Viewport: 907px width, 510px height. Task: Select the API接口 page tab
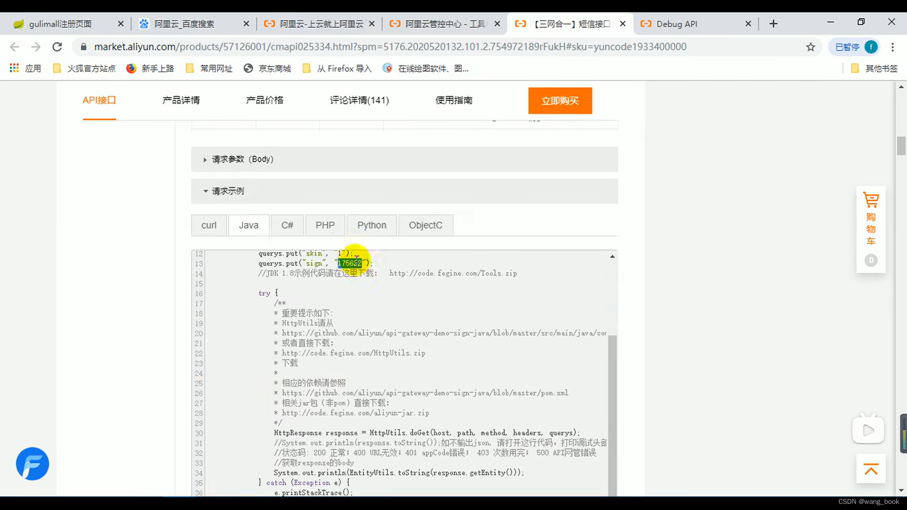[x=99, y=100]
